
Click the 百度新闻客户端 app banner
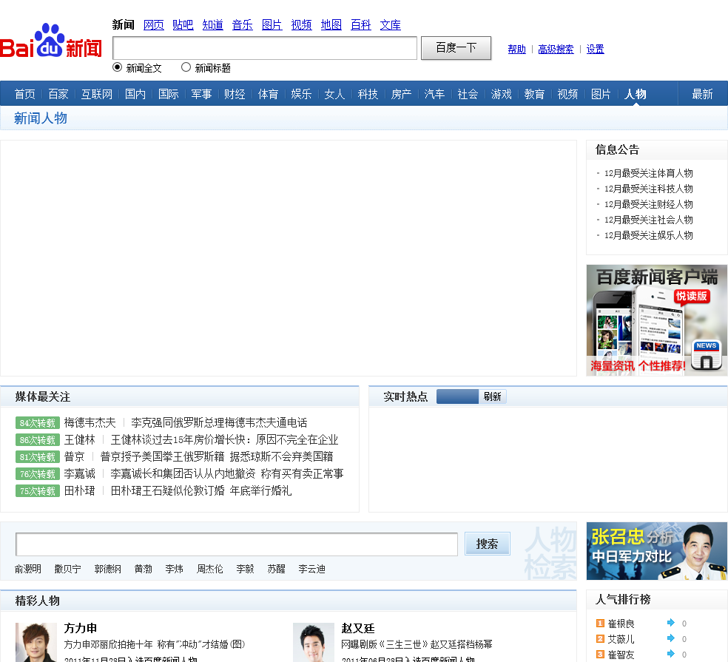coord(656,320)
